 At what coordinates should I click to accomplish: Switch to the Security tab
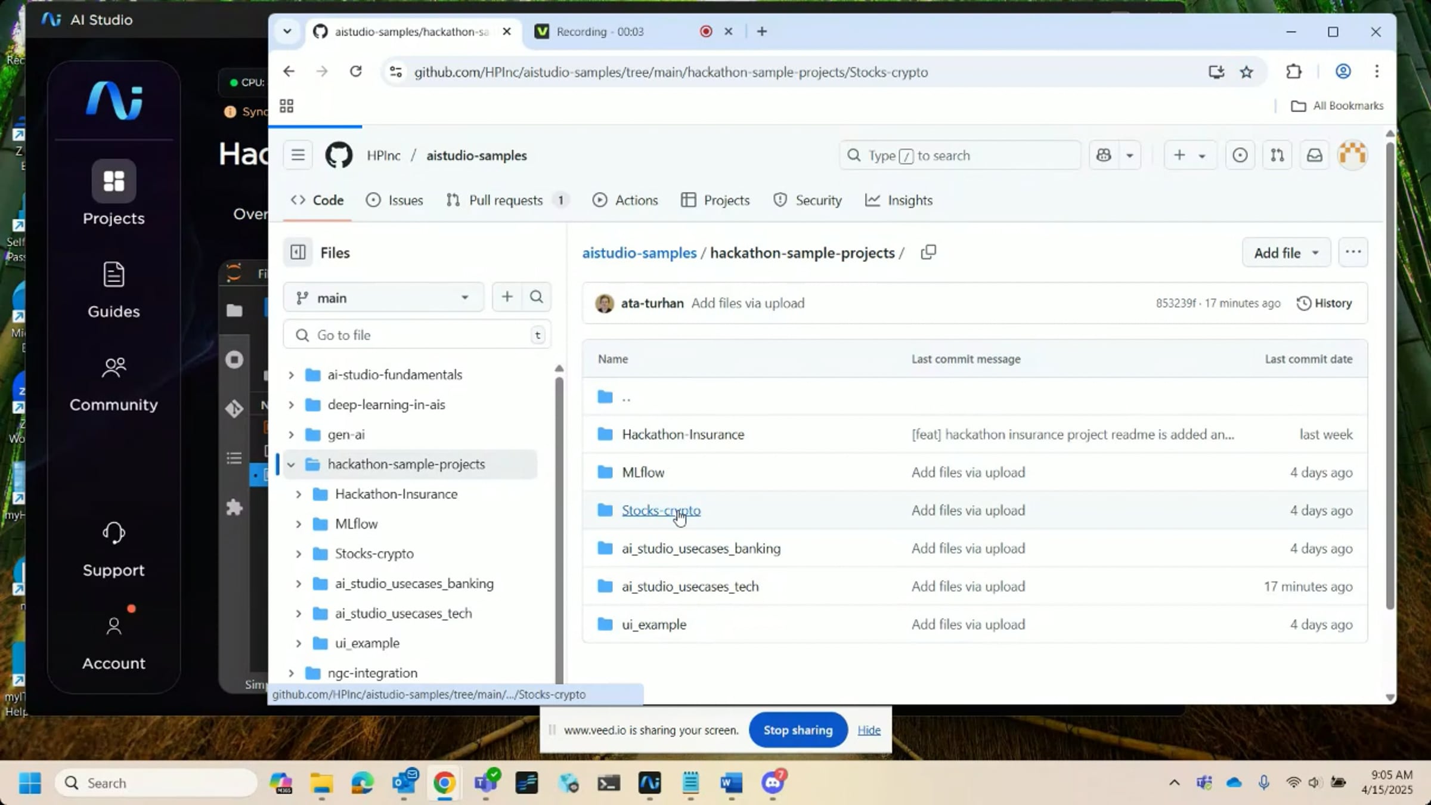click(x=807, y=200)
